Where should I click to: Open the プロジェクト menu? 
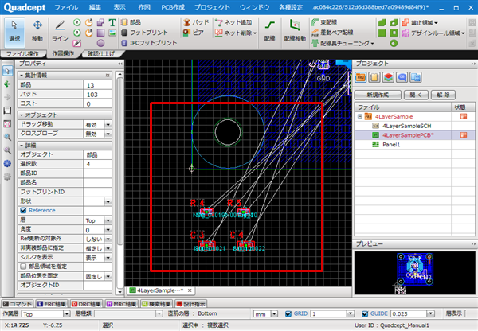pos(212,7)
